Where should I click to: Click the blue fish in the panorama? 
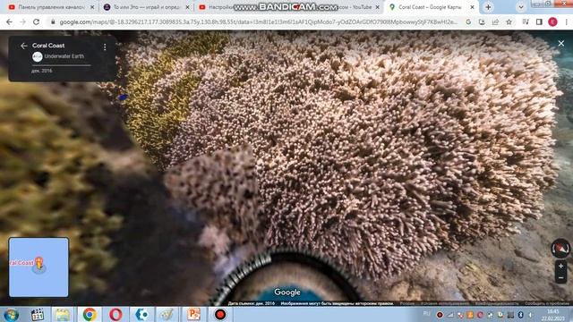123,97
